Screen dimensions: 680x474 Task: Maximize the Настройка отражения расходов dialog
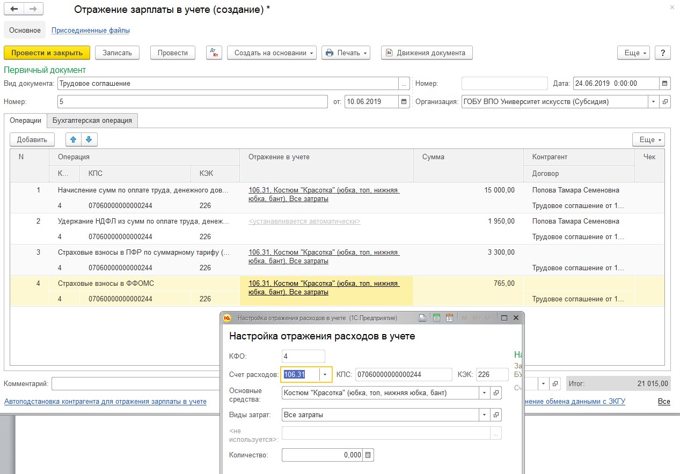504,318
